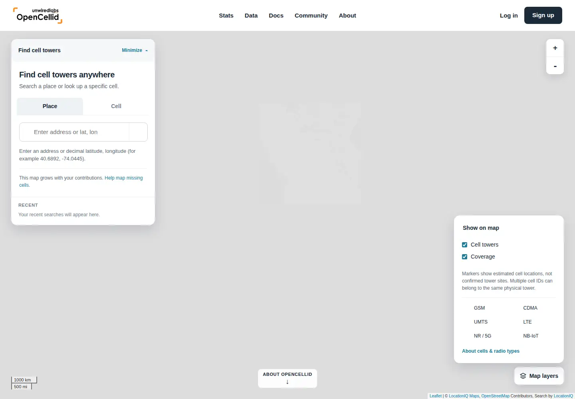Viewport: 575px width, 399px height.
Task: Click the 1000 km scale label
Action: (x=22, y=380)
